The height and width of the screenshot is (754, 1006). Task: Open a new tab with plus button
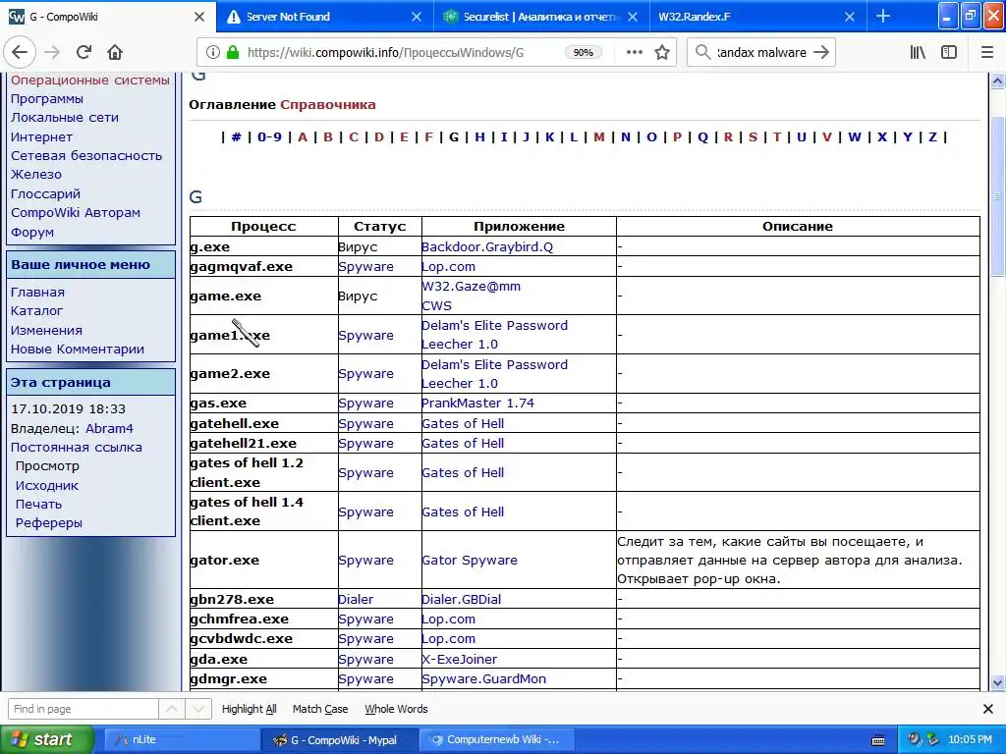point(883,16)
